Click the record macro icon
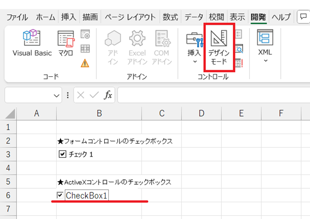 (85, 35)
